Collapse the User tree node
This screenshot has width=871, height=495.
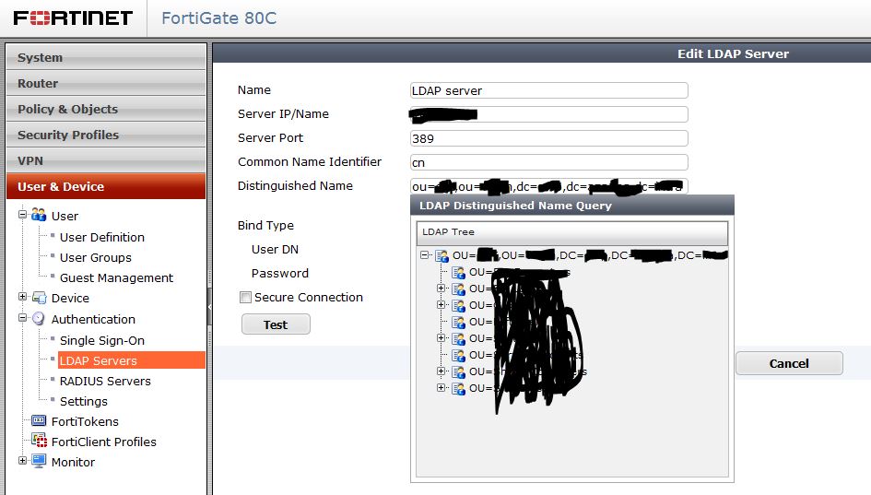22,214
